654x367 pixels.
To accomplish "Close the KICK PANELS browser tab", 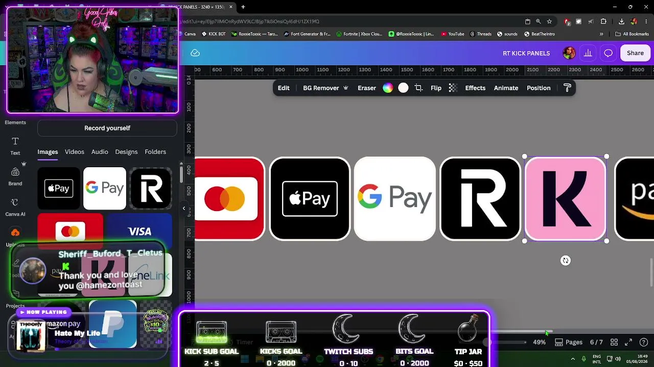I will [231, 7].
